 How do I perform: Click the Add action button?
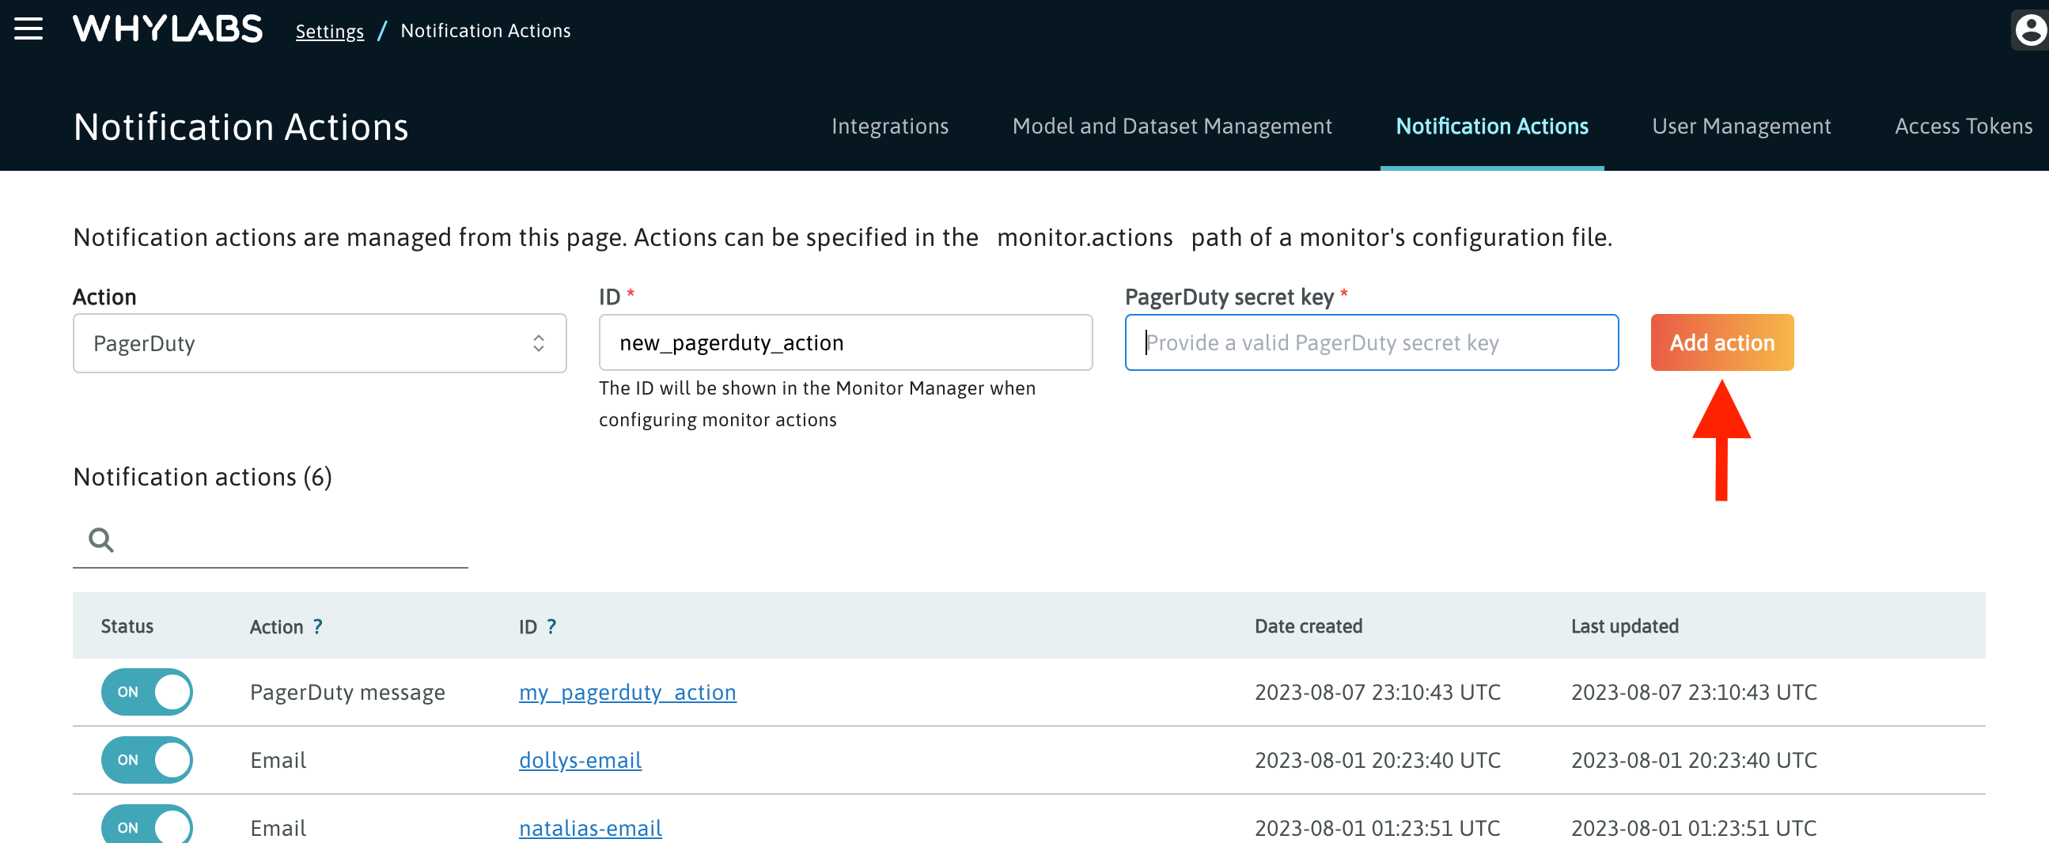1721,342
